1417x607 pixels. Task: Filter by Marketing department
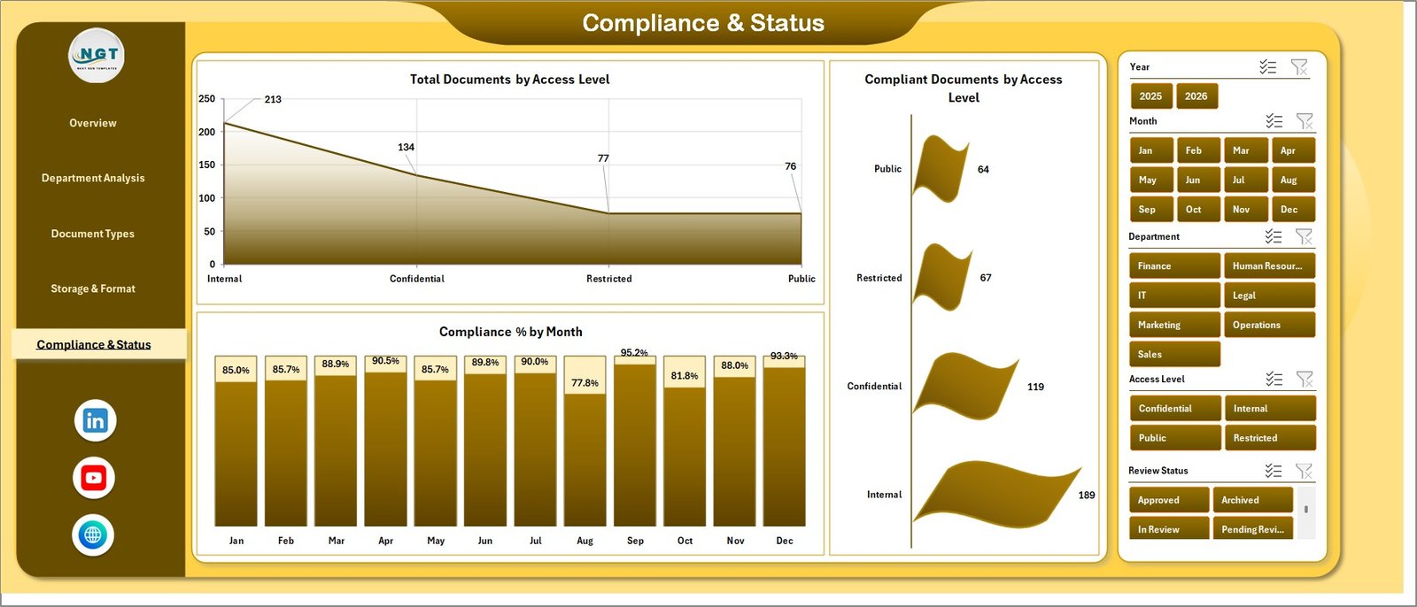pyautogui.click(x=1175, y=325)
